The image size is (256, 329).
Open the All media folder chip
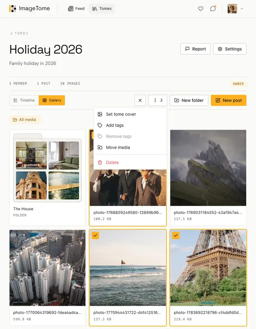(25, 119)
